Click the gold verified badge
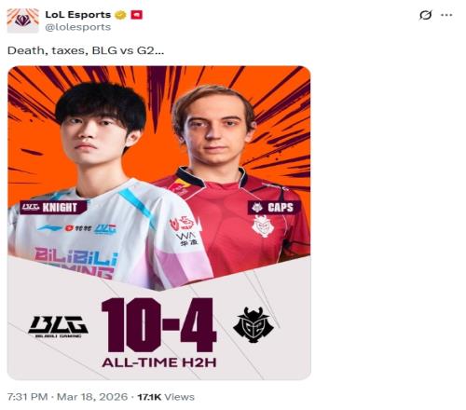The image size is (466, 410). [x=120, y=15]
